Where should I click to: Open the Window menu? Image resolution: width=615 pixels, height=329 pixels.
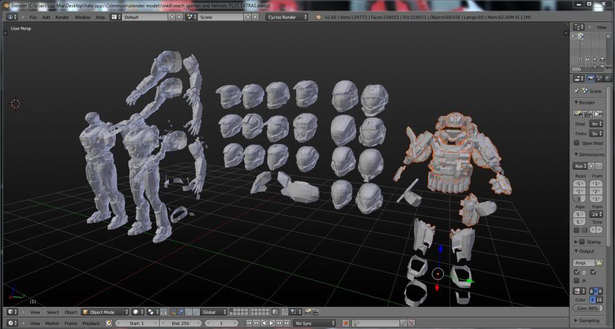pyautogui.click(x=82, y=17)
